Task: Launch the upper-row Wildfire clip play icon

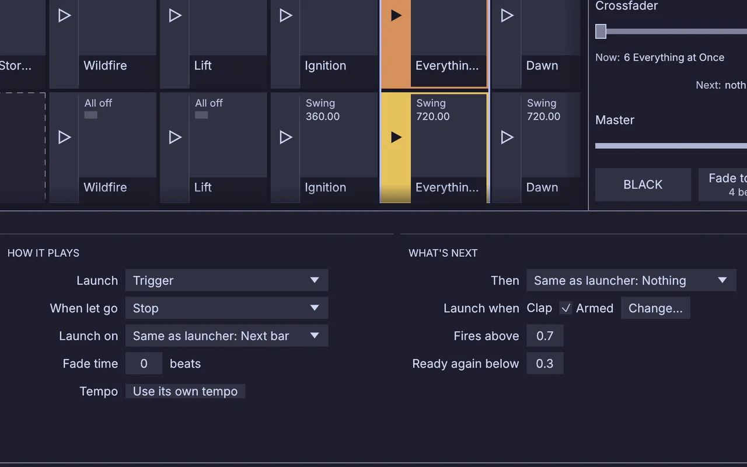Action: click(64, 16)
